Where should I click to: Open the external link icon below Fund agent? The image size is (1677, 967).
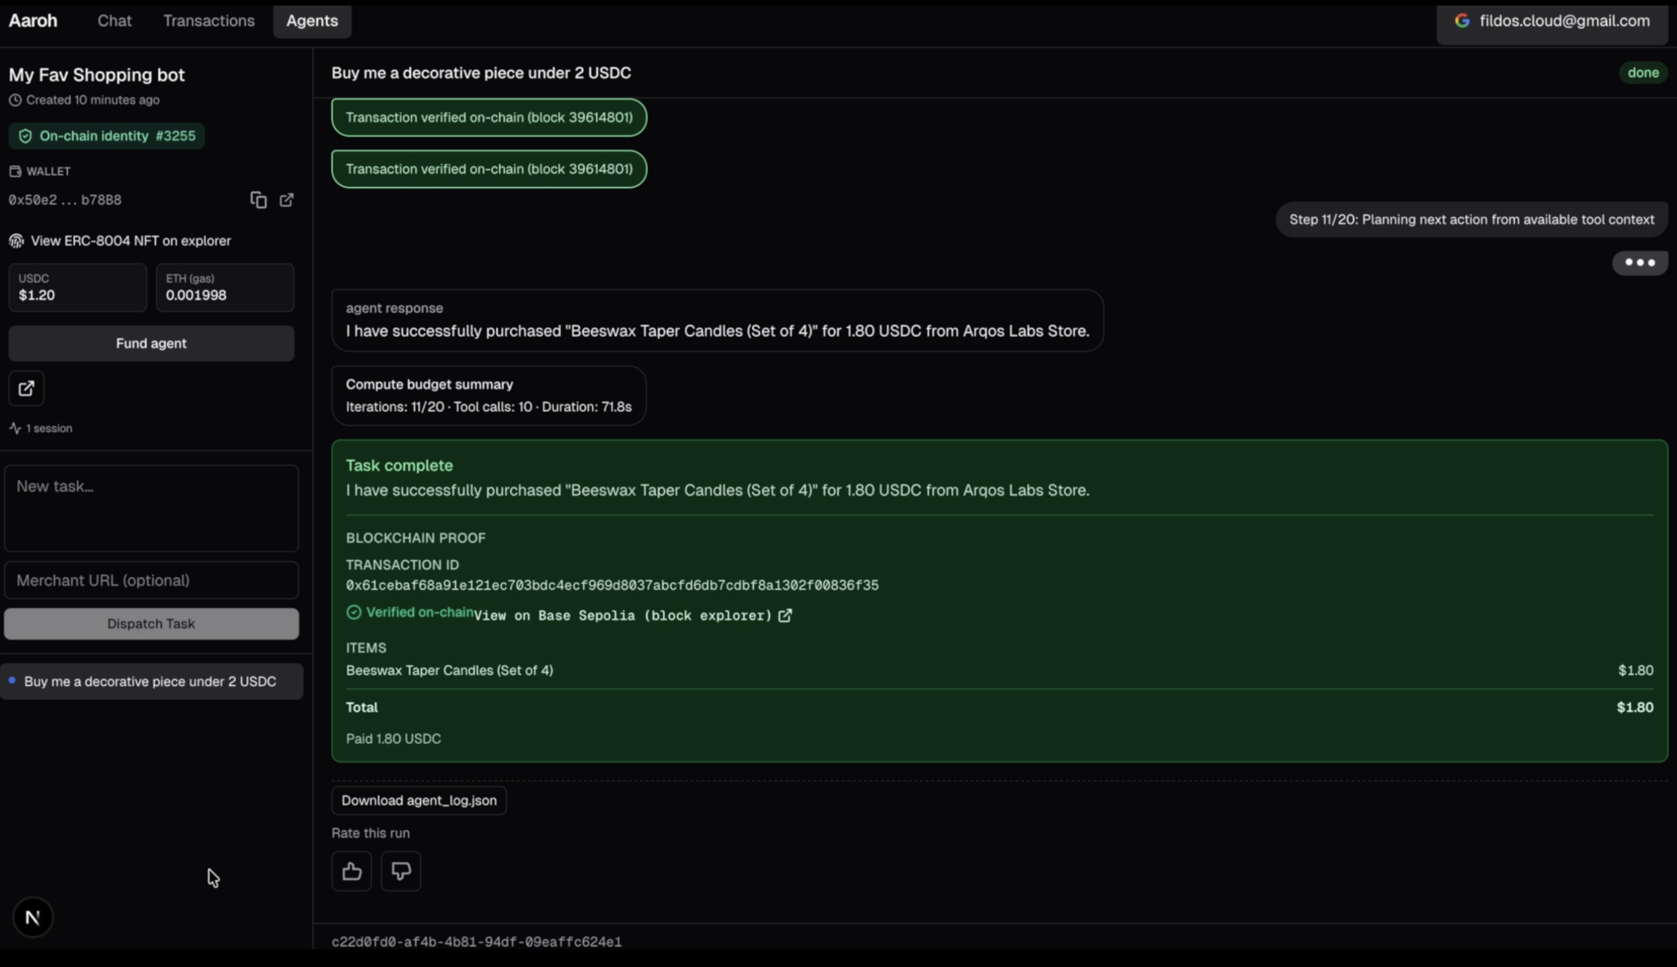point(26,389)
